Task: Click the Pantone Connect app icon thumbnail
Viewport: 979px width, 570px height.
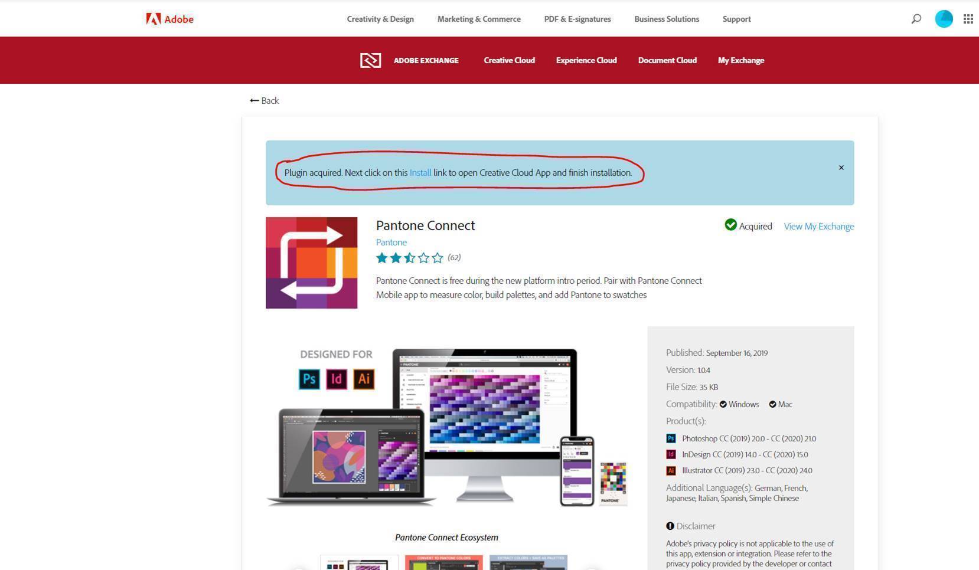Action: point(311,263)
